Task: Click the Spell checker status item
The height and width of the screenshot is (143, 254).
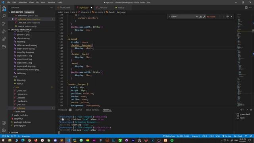Action: pos(238,136)
